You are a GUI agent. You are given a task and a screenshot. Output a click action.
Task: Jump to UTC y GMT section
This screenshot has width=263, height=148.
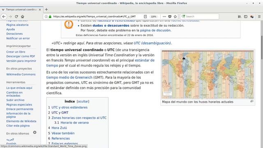pyautogui.click(x=60, y=112)
